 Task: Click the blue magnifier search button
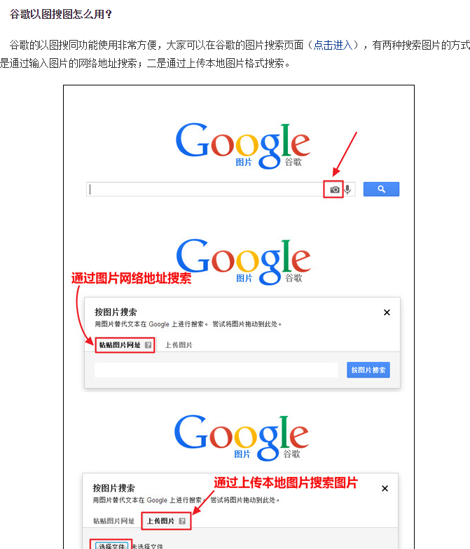click(x=381, y=189)
